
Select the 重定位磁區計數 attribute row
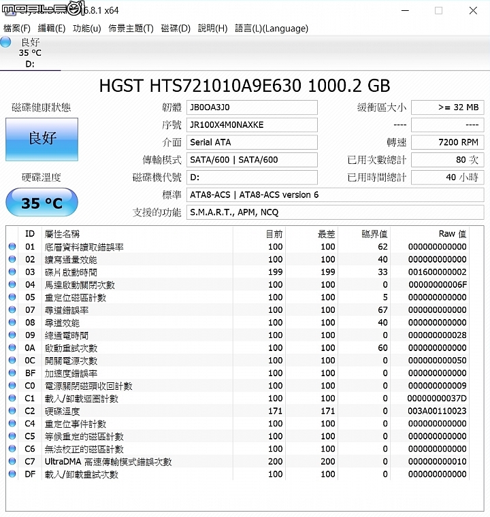pyautogui.click(x=238, y=297)
